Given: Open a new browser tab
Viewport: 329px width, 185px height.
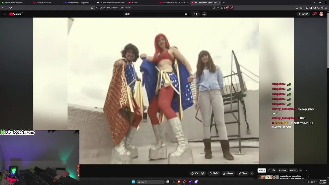Looking at the screenshot, I should (x=224, y=3).
